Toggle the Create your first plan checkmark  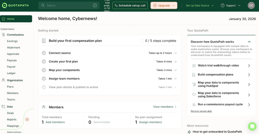pyautogui.click(x=44, y=62)
